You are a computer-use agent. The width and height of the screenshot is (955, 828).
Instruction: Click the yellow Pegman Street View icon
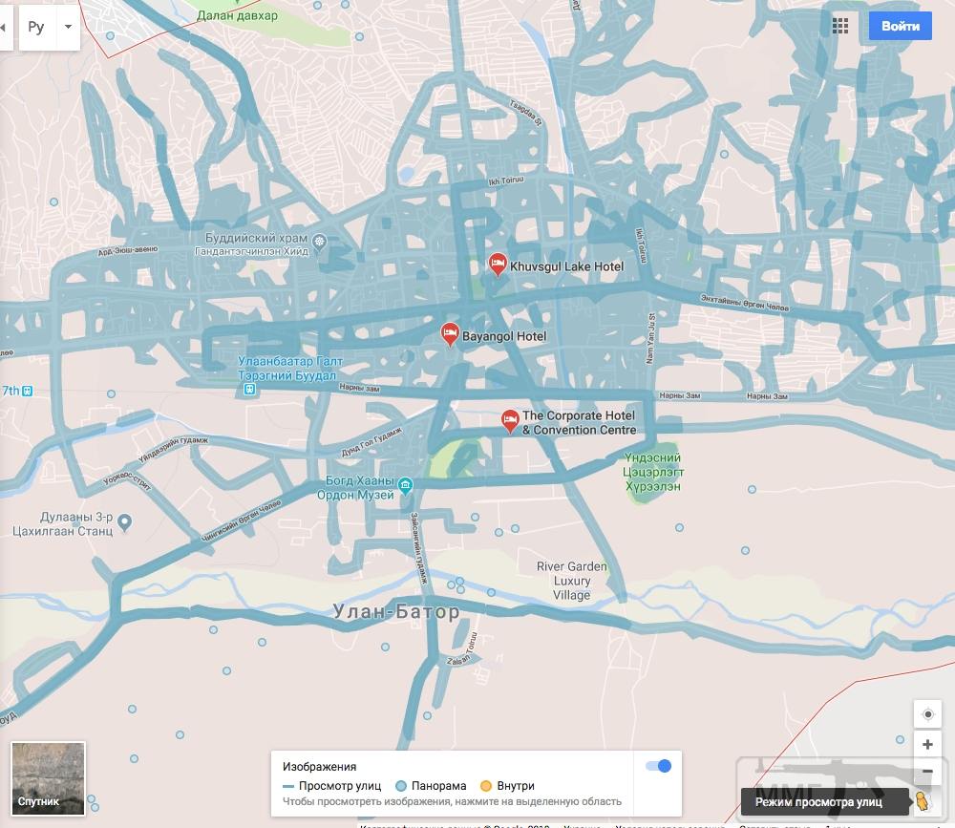pos(922,800)
